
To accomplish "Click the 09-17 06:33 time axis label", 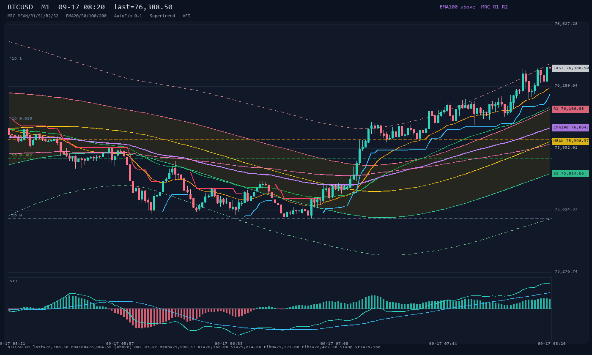I will (229, 344).
